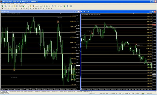Expand the Periods dropdown arrow
Screen dimensions: 157x95
click(x=69, y=6)
